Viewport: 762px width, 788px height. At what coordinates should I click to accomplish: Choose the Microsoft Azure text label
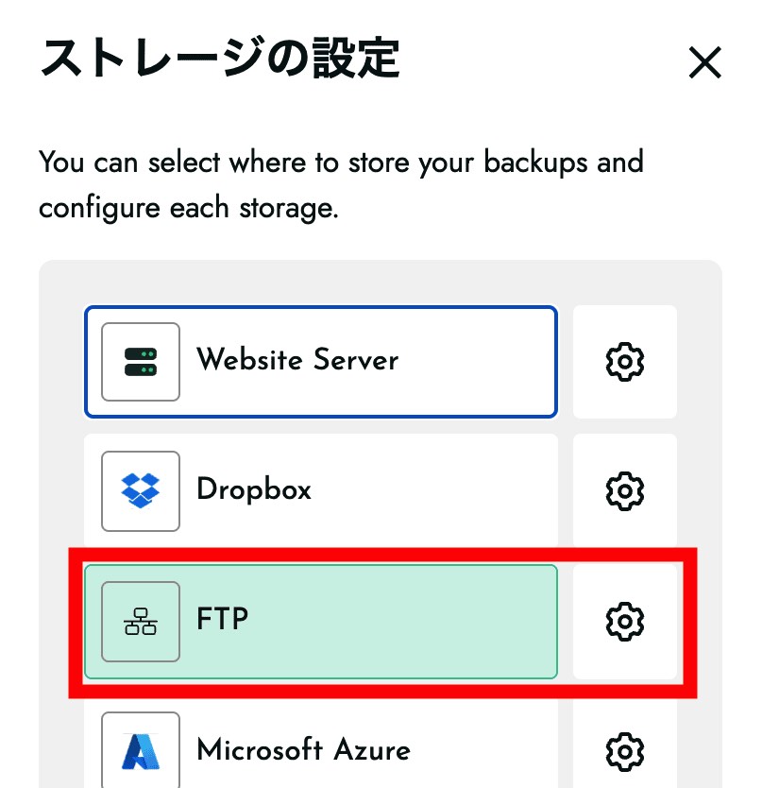pyautogui.click(x=303, y=751)
